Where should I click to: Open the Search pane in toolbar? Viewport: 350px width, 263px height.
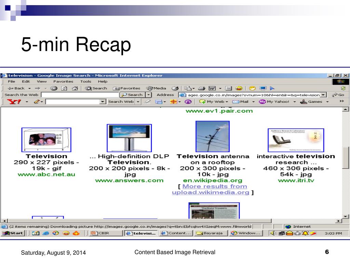point(96,88)
